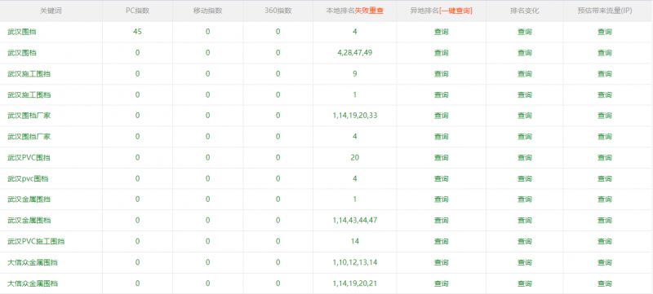
Task: Query 排名变化 for 武汉PVC施工围挡 row
Action: [x=524, y=241]
